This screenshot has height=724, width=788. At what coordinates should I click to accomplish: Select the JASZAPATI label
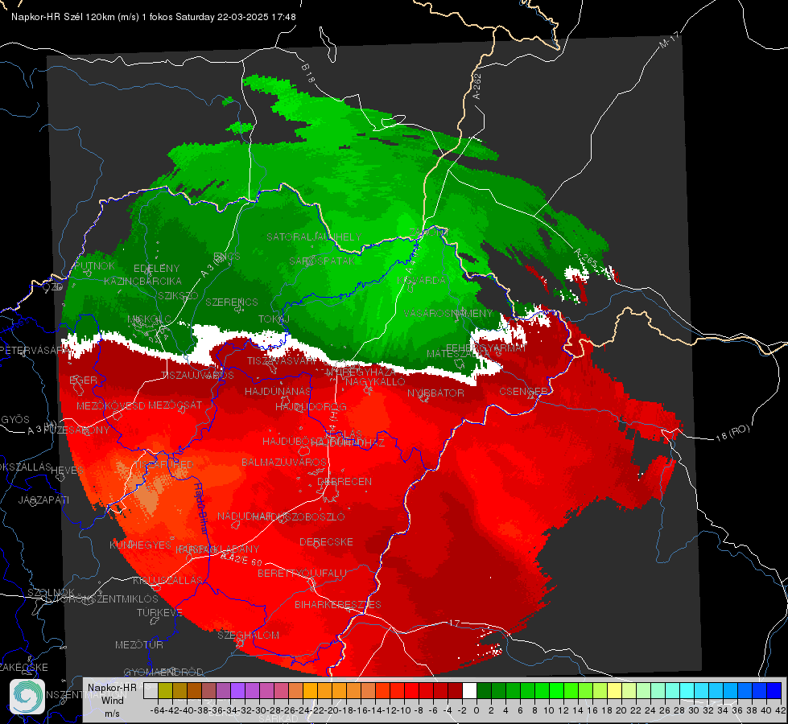coord(43,500)
